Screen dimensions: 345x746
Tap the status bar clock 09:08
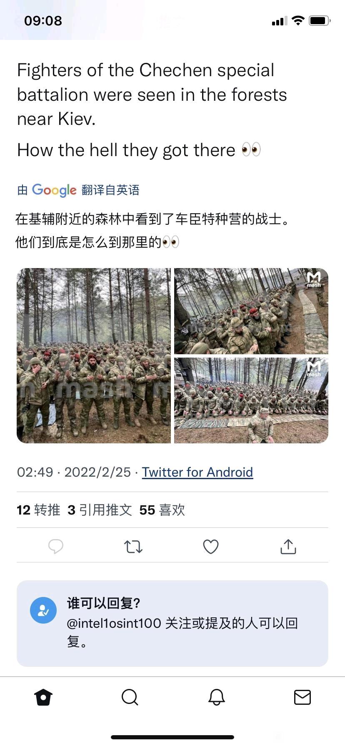pyautogui.click(x=43, y=20)
